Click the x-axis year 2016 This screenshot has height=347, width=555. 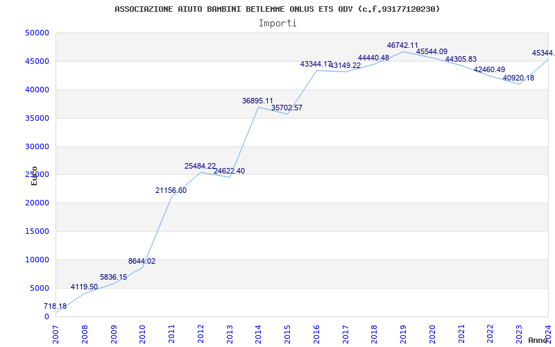coord(316,335)
